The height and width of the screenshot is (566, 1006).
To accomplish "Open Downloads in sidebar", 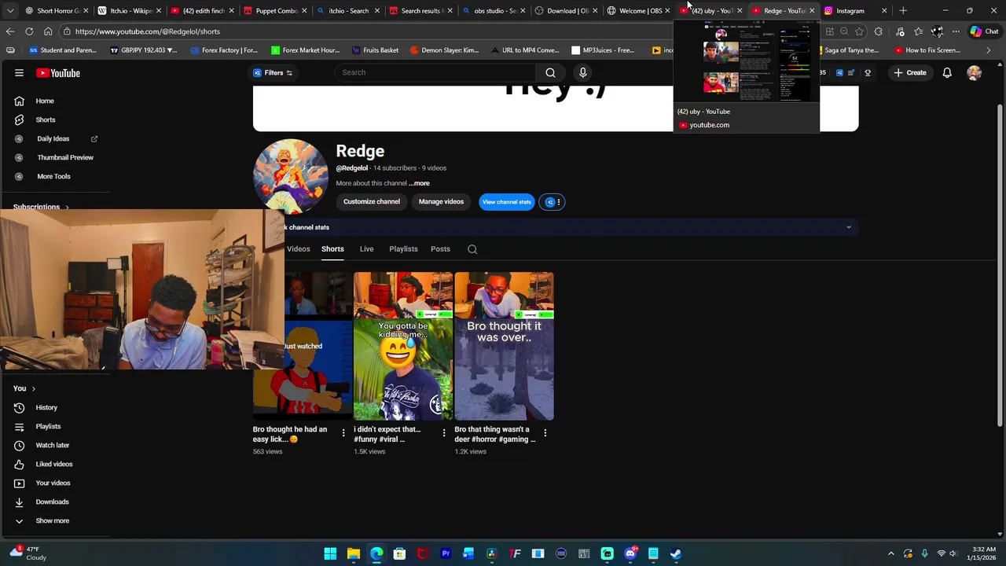I will [x=52, y=502].
